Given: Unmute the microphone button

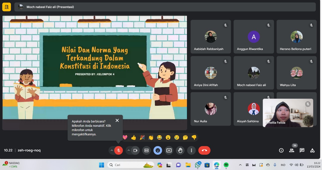Looking at the screenshot, I should 118,150.
